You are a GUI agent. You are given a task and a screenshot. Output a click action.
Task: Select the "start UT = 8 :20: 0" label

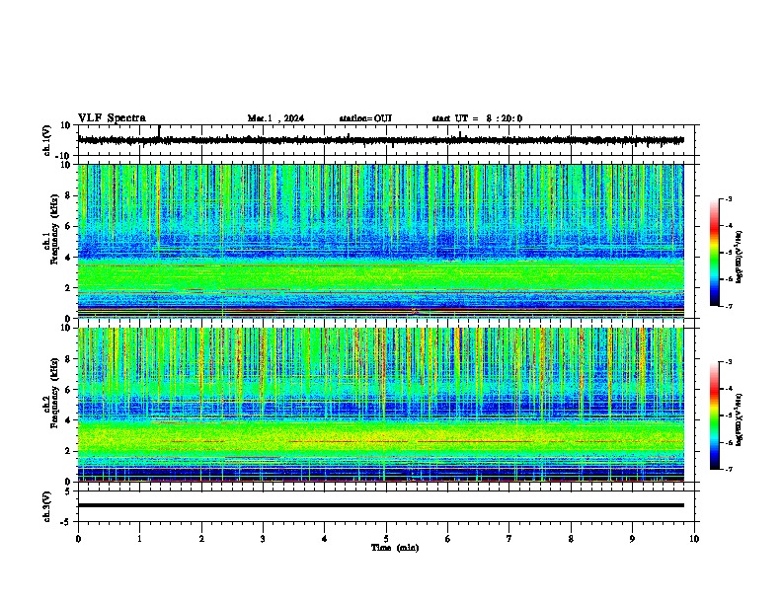(x=477, y=118)
